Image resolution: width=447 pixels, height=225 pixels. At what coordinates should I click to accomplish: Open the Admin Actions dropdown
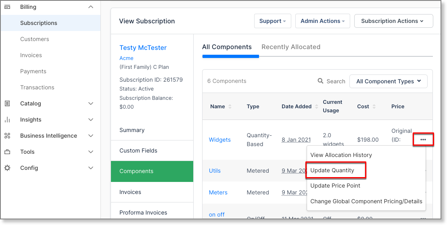322,21
